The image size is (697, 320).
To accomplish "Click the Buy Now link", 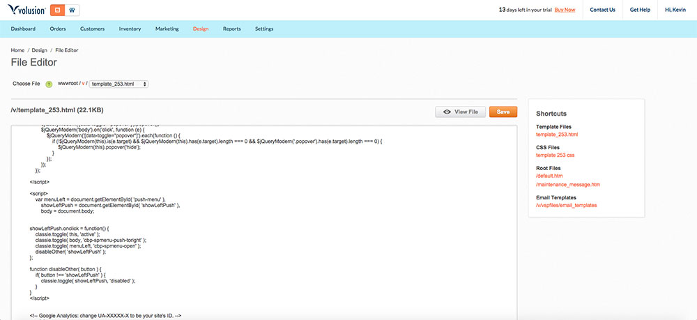I will [565, 10].
